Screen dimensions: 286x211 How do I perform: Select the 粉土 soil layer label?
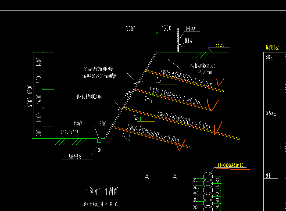pyautogui.click(x=268, y=176)
